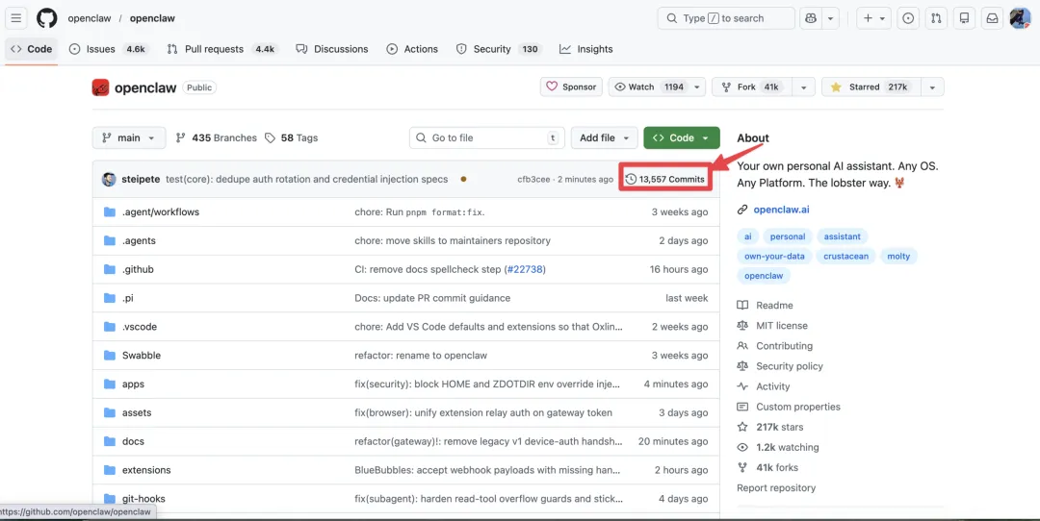Click steipete's avatar in latest commit
Viewport: 1040px width, 521px height.
[109, 180]
